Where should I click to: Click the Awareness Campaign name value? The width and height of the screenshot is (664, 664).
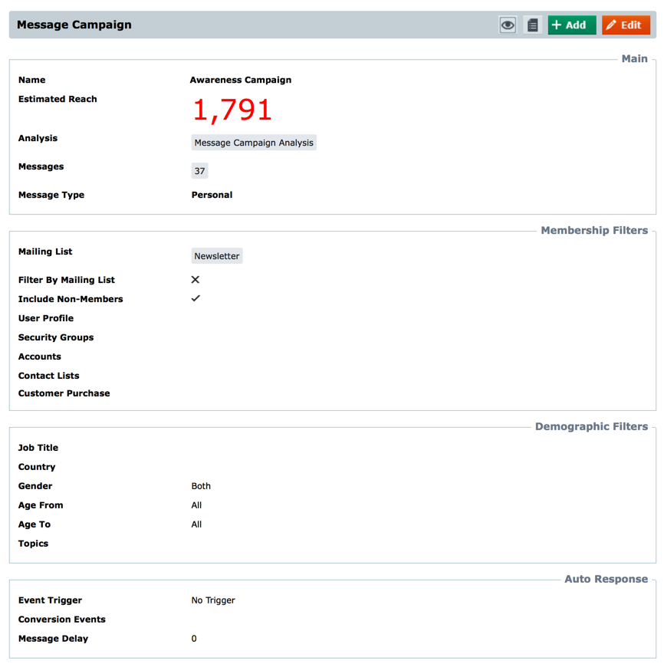point(241,80)
